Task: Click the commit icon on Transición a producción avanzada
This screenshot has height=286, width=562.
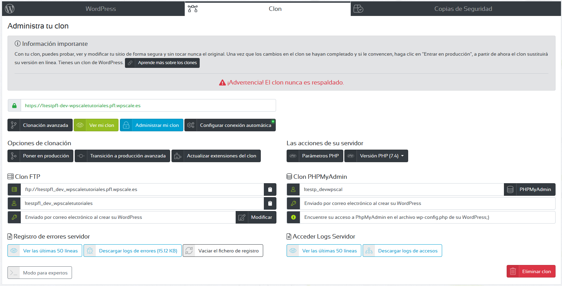Action: [81, 156]
